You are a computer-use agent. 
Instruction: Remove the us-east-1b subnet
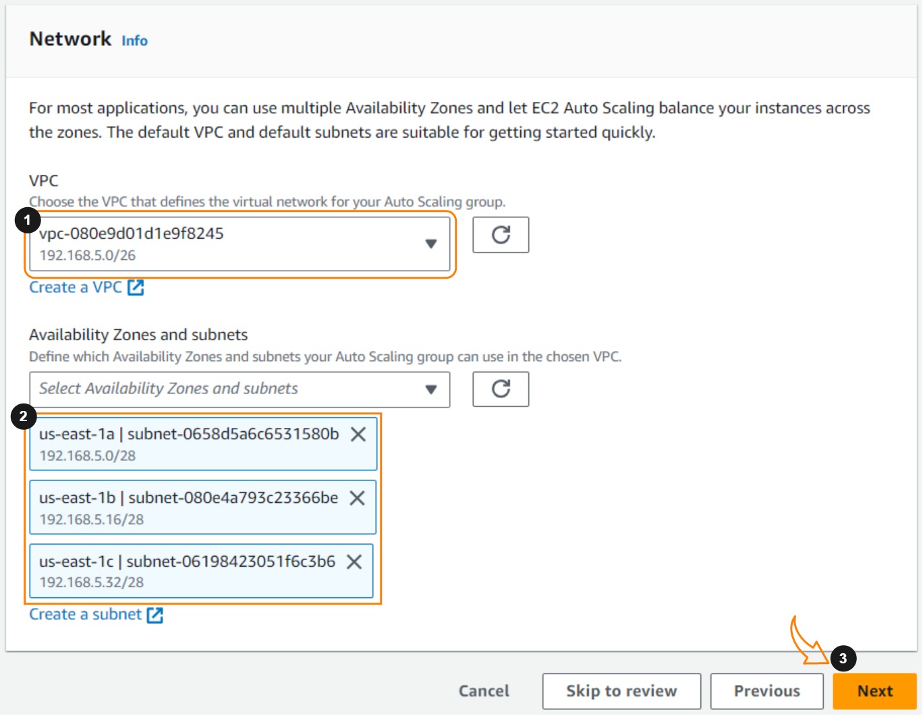357,498
